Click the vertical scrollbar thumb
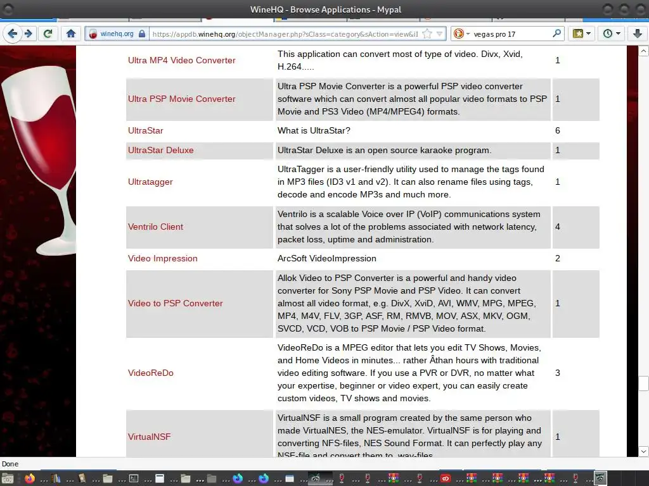The image size is (649, 486). (644, 383)
